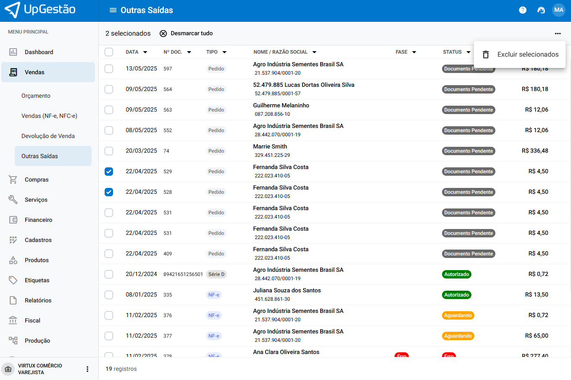Click the trash icon for Excluir selecionados
This screenshot has width=571, height=380.
[x=486, y=55]
